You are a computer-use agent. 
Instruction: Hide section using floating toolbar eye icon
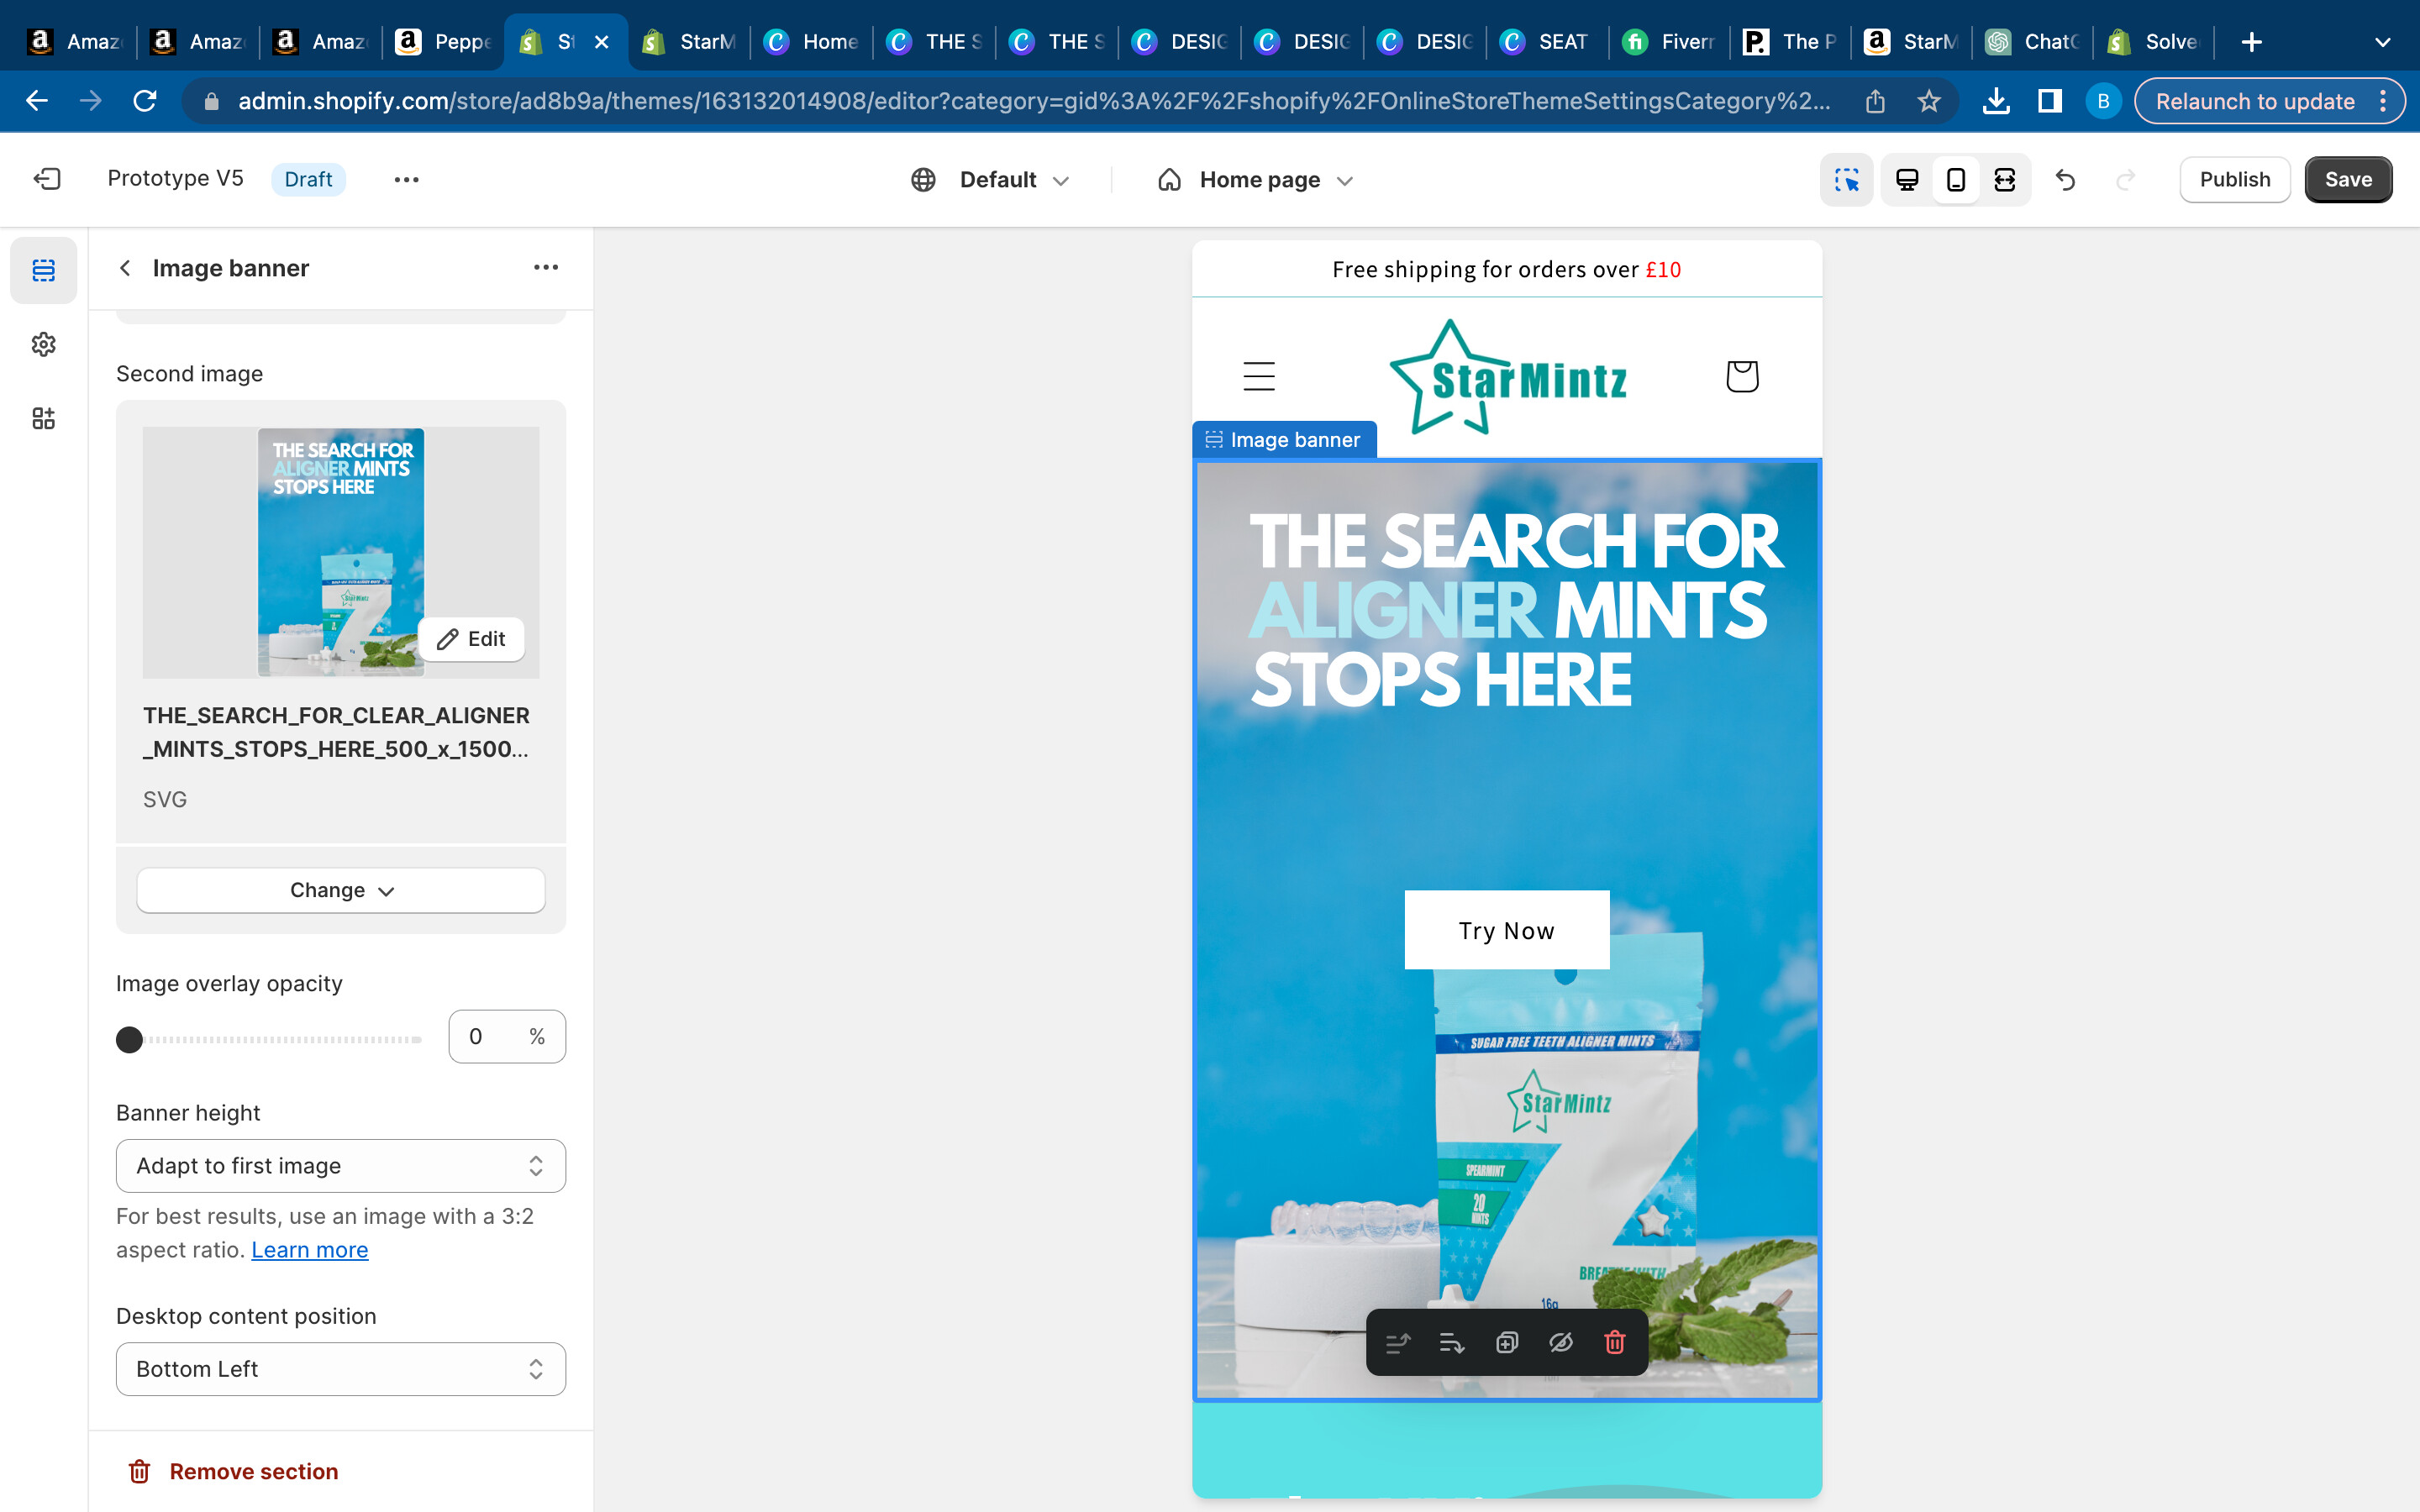click(1560, 1342)
